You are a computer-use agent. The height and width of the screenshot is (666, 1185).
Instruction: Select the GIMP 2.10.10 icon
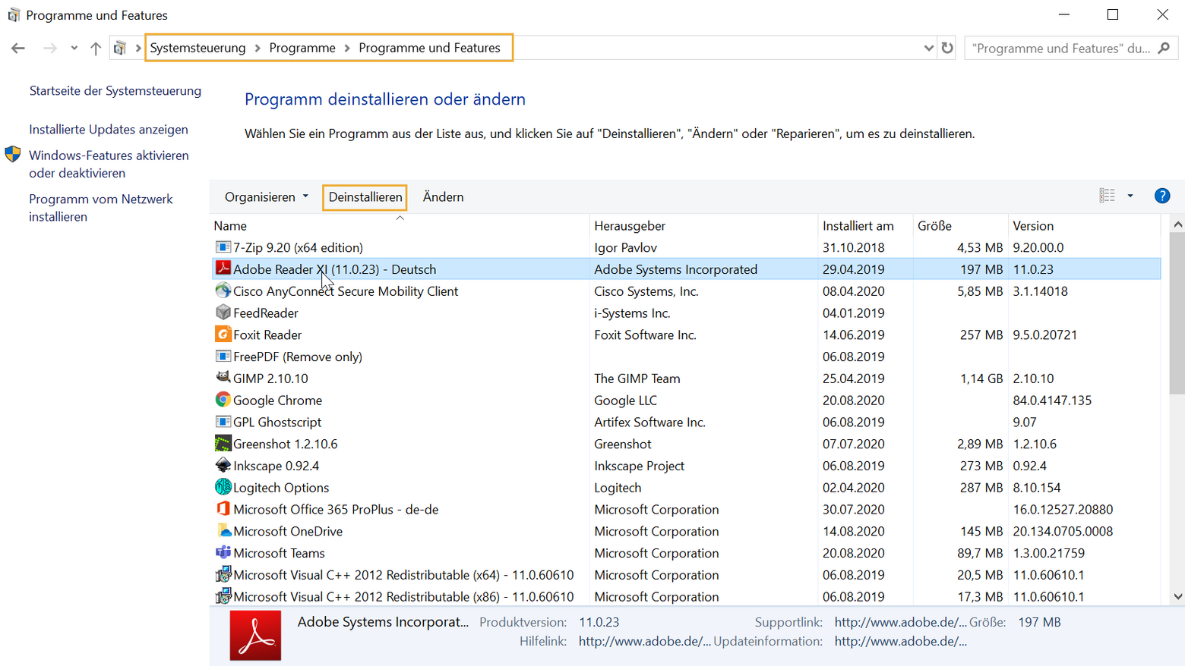tap(223, 378)
